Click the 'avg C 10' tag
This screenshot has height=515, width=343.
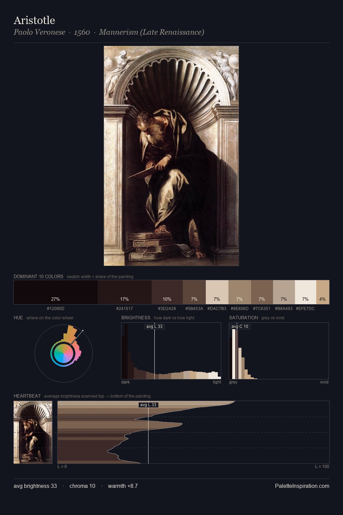point(240,327)
